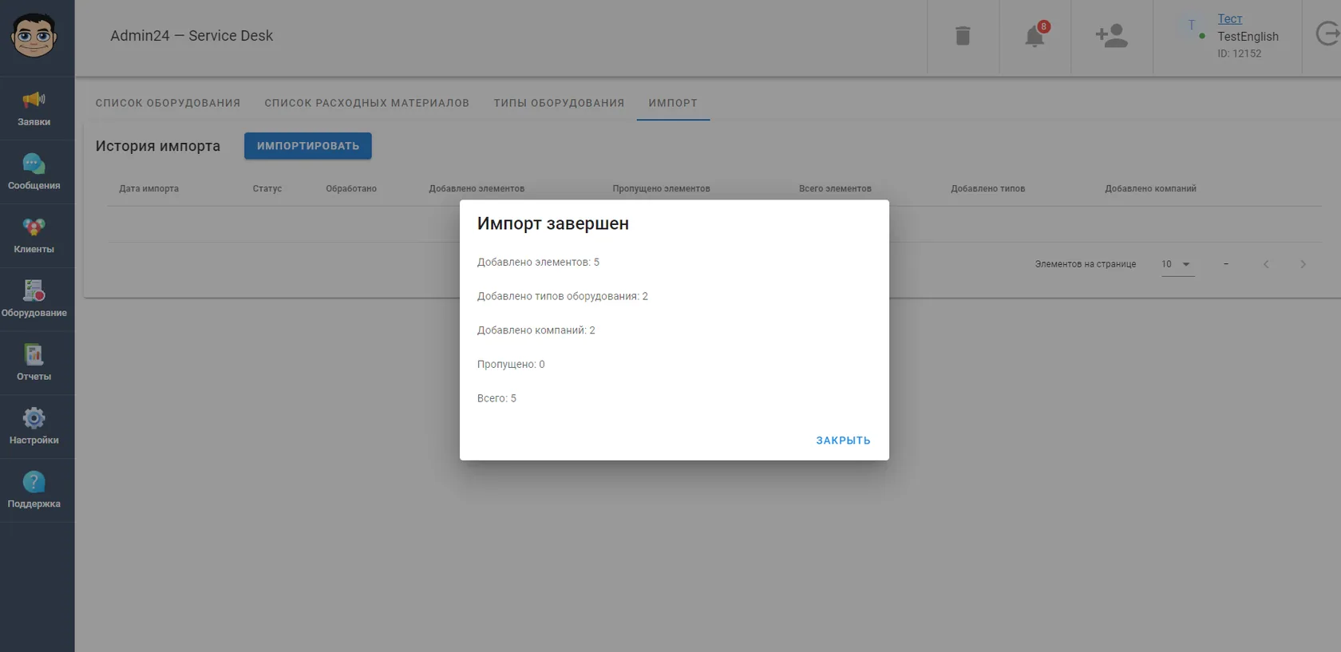Screen dimensions: 1341x652
Task: Open the Тест user profile link
Action: click(1229, 19)
